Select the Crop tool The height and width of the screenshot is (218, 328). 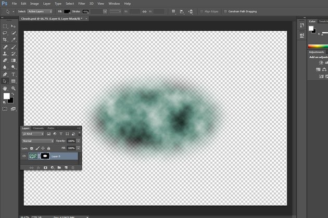(5, 40)
